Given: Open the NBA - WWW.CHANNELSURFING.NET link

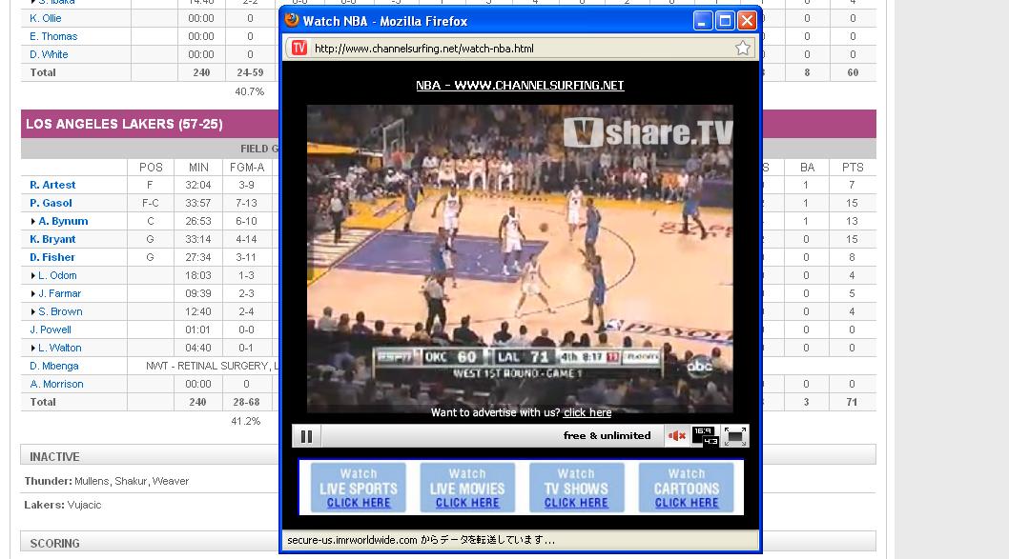Looking at the screenshot, I should pos(520,85).
